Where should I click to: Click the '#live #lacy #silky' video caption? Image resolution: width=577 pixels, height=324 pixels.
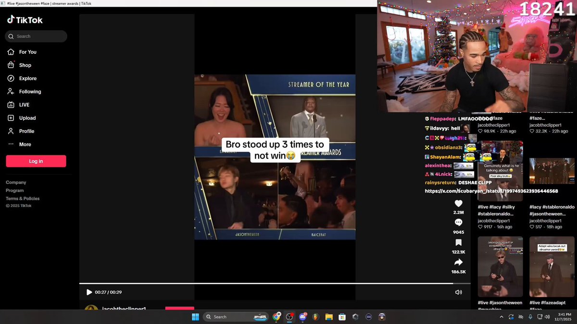tap(497, 210)
